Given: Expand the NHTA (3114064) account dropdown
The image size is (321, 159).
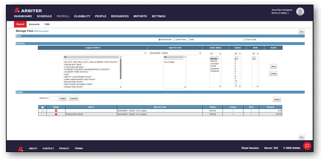Looking at the screenshot, I should [x=280, y=13].
